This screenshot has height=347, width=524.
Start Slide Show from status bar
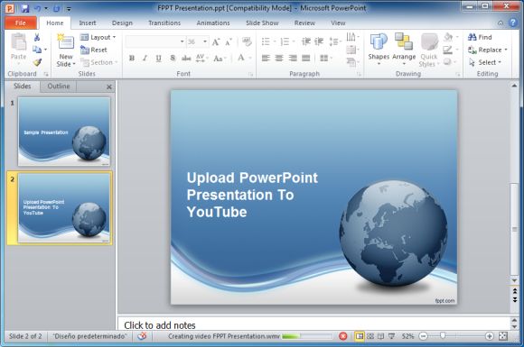point(392,336)
